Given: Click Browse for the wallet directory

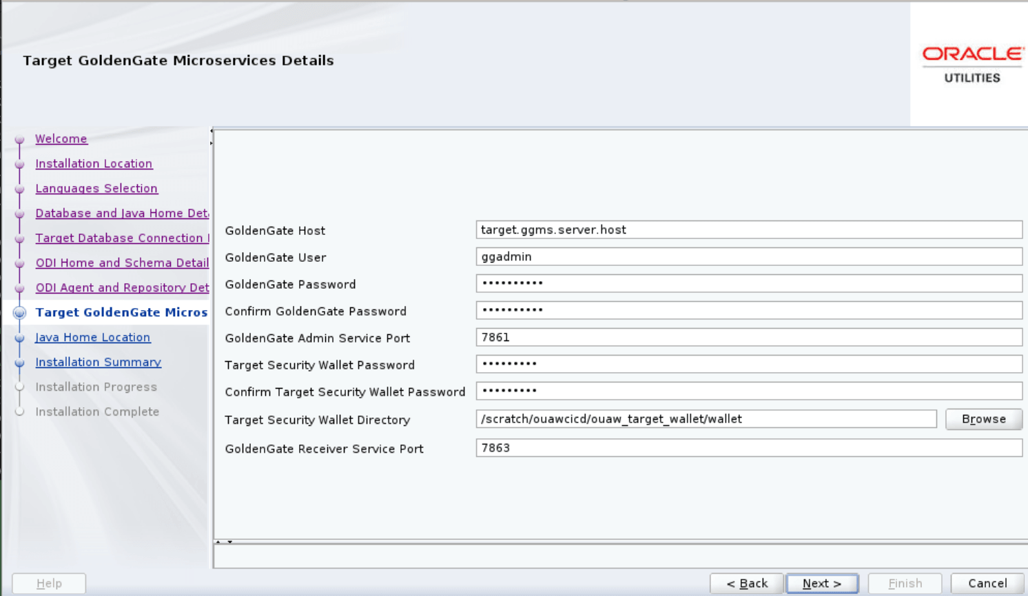Looking at the screenshot, I should click(x=983, y=419).
